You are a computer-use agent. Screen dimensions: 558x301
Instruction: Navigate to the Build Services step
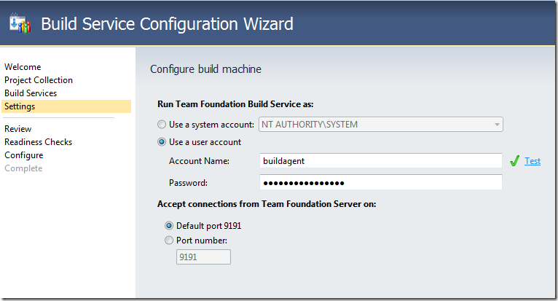click(x=31, y=93)
